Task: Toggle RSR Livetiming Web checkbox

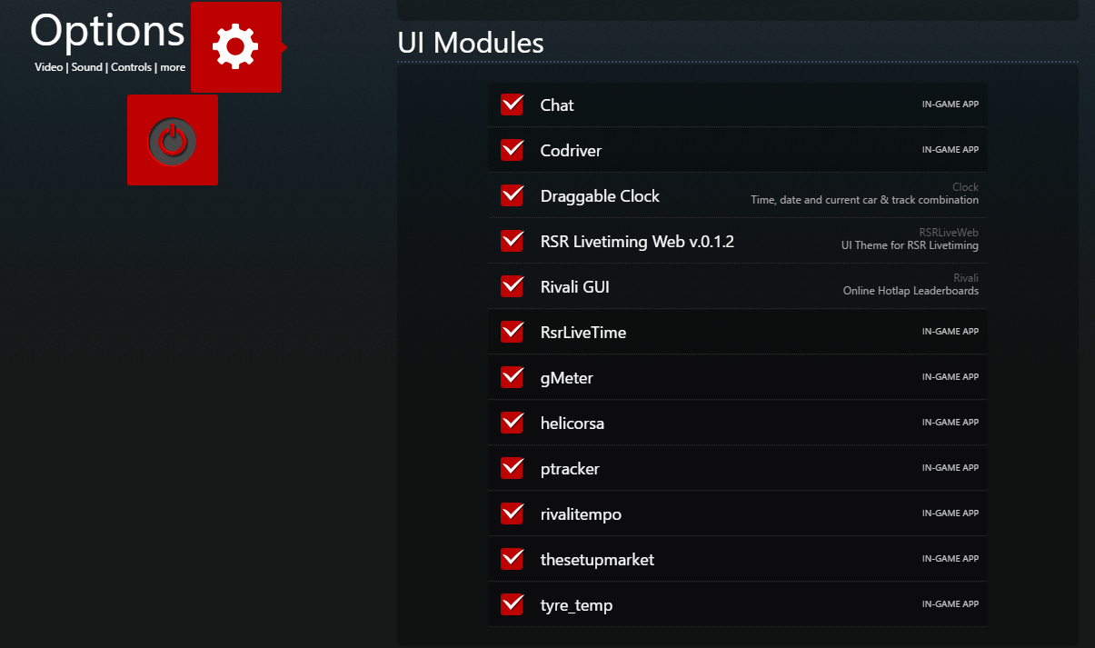Action: point(513,242)
